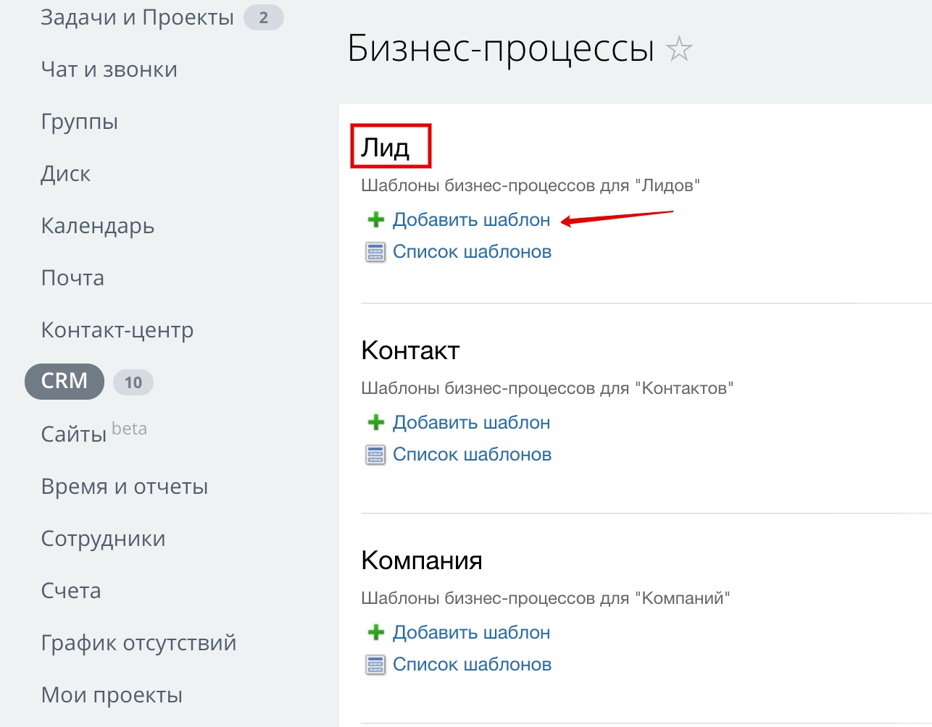Open График отсутствий from the sidebar

coord(139,642)
